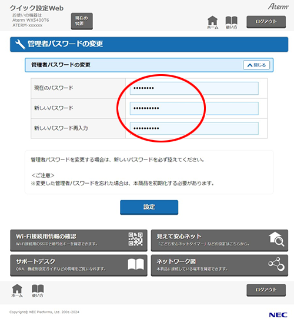The width and height of the screenshot is (294, 322).
Task: Focus the 現在のパスワード input field
Action: [x=194, y=88]
